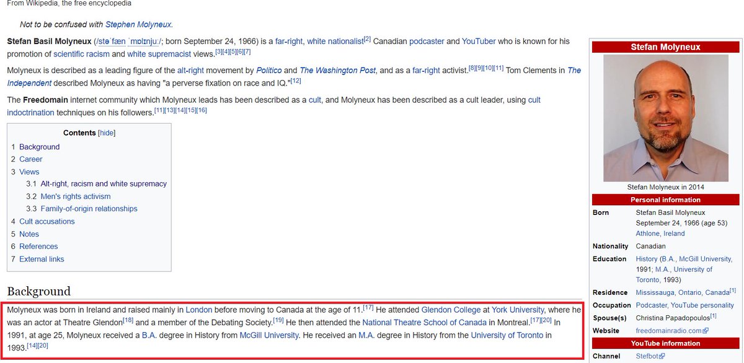Go to Family-of-origin relationships subsection

pyautogui.click(x=89, y=209)
